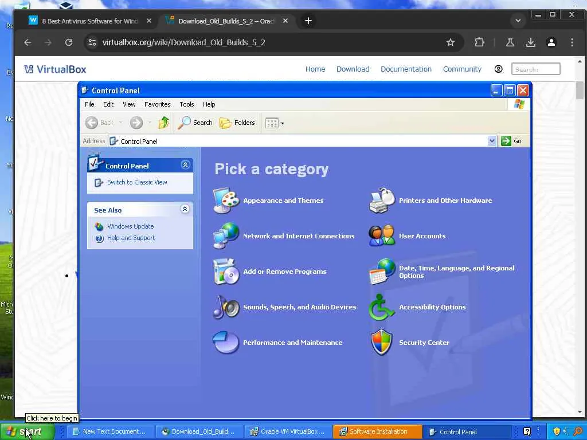Open VirtualBox Community link

tap(462, 69)
